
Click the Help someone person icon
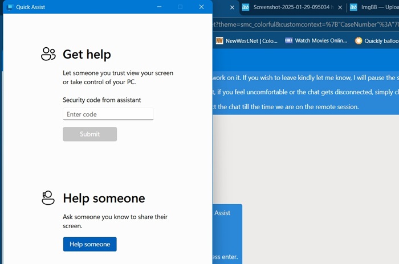tap(48, 197)
